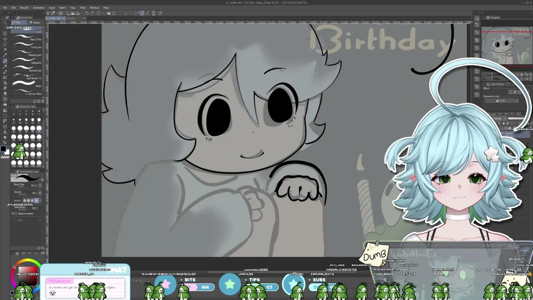Viewport: 533px width, 300px height.
Task: Delete sub tool with trash icon
Action: (42, 101)
